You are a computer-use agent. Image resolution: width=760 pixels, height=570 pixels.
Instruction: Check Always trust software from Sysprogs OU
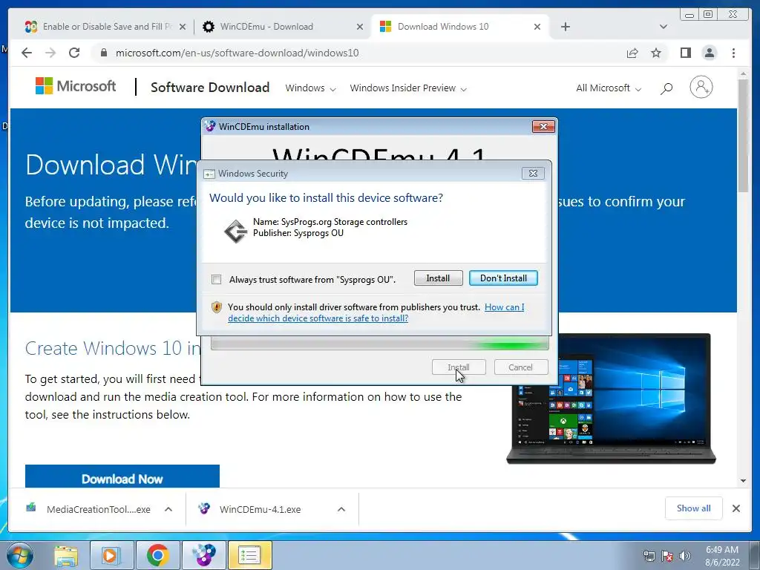[x=217, y=280]
